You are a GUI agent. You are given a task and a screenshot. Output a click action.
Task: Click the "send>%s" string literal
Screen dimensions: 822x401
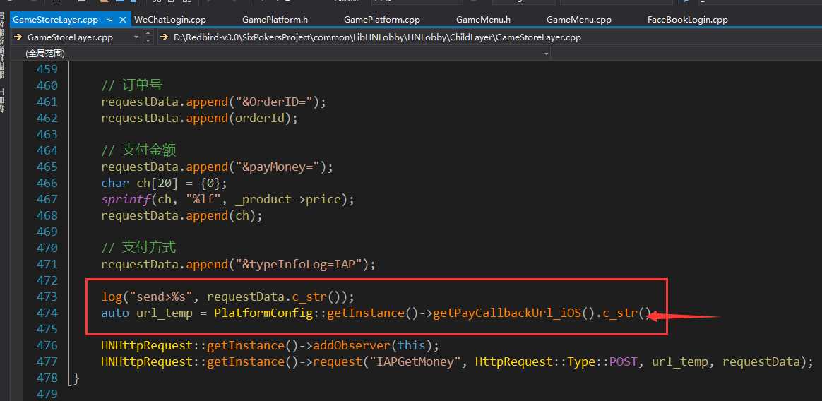(161, 297)
